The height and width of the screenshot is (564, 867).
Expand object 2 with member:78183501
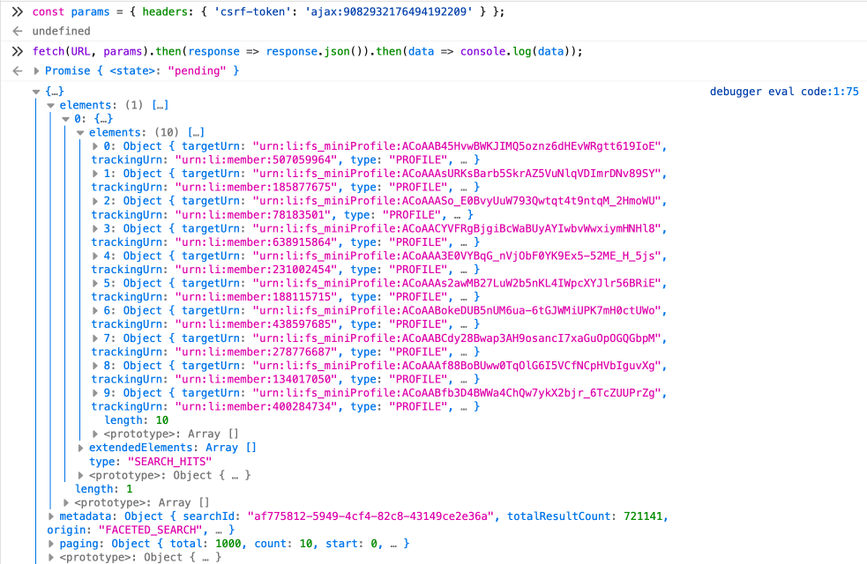[x=95, y=201]
